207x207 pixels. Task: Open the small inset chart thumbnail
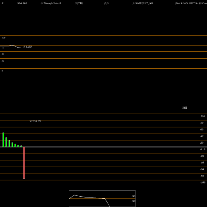pyautogui.click(x=102, y=198)
